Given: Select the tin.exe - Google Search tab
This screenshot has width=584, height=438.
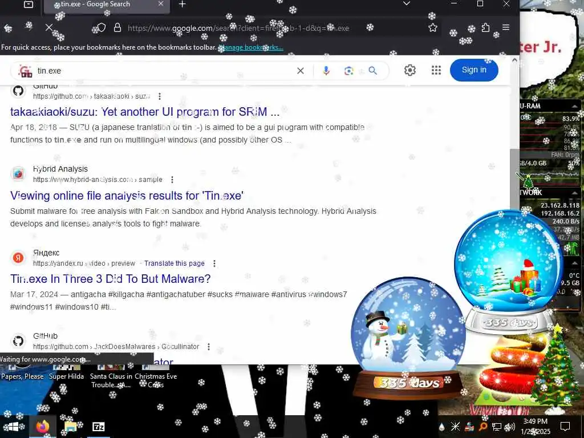Looking at the screenshot, I should coord(107,5).
